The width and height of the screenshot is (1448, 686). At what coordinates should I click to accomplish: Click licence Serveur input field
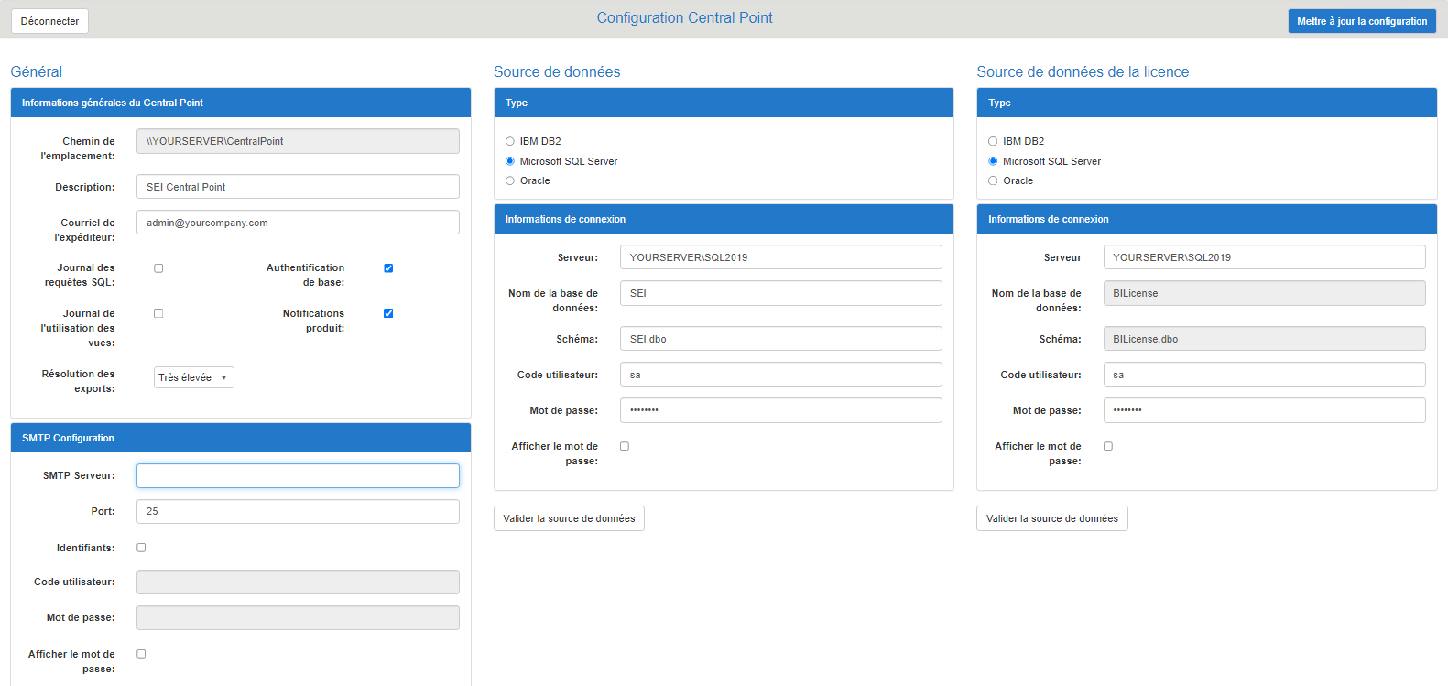1264,257
